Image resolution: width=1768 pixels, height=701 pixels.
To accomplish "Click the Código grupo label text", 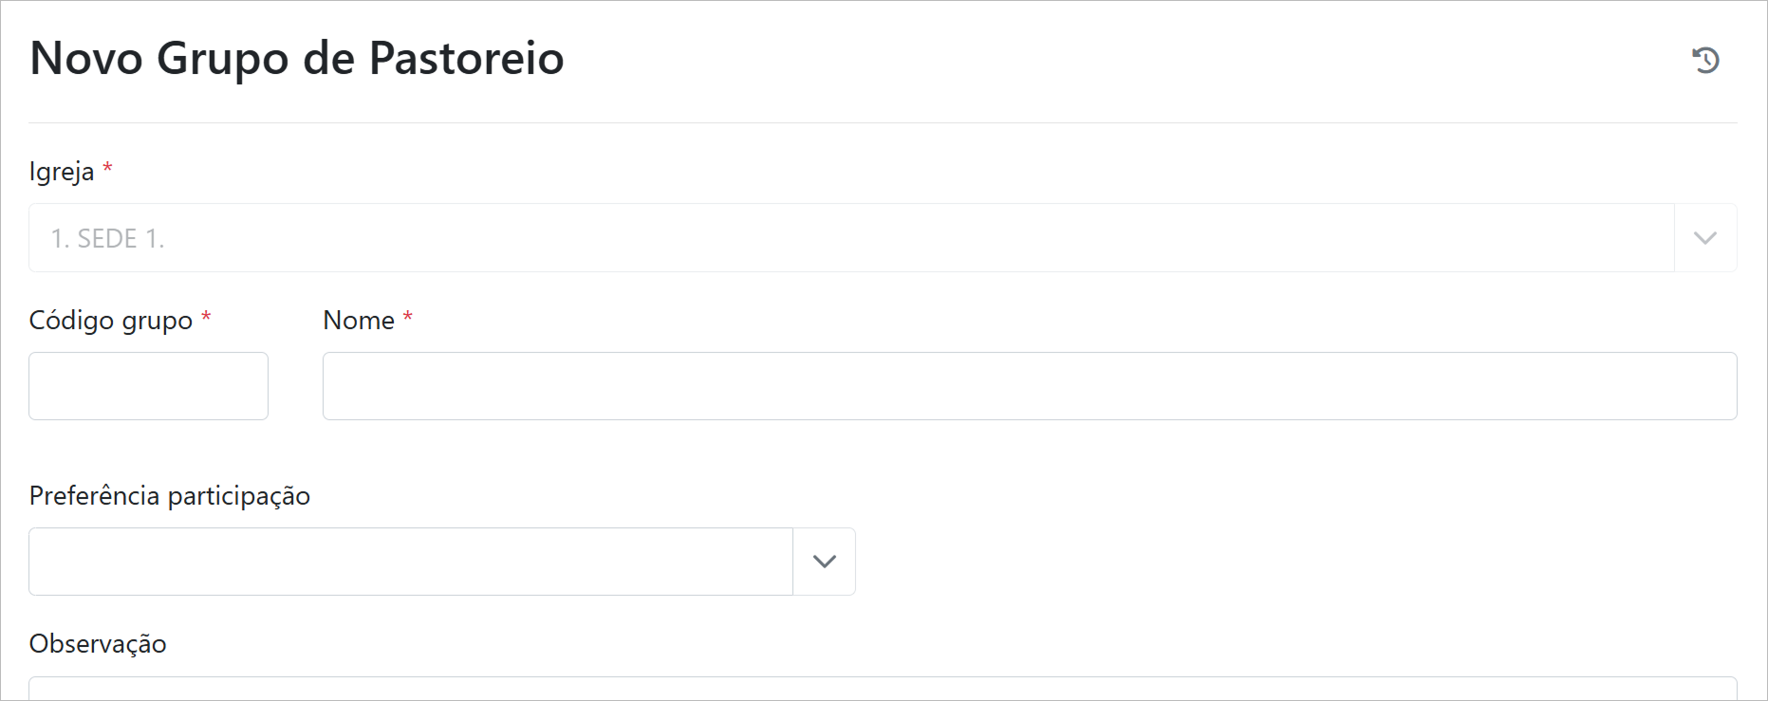I will click(111, 321).
